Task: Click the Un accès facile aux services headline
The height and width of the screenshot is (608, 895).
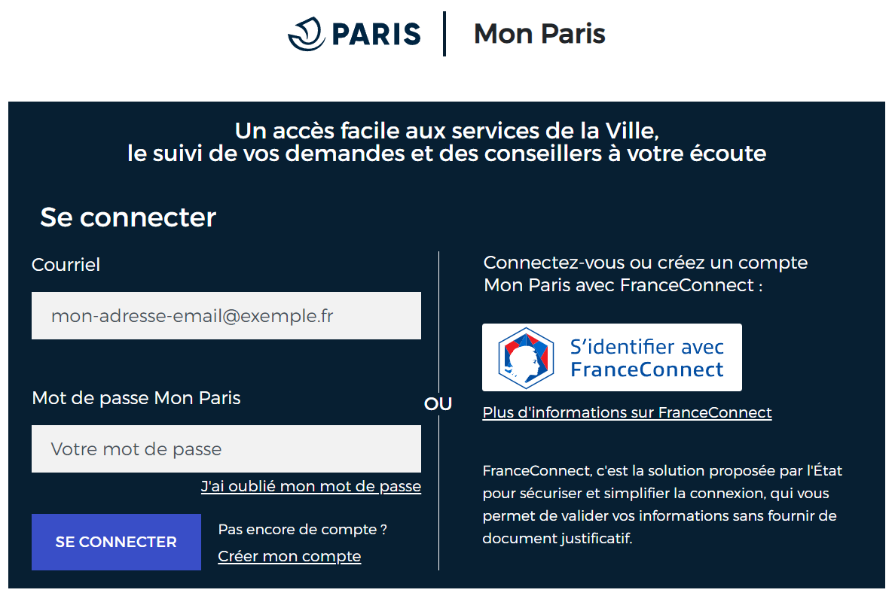Action: click(x=447, y=142)
